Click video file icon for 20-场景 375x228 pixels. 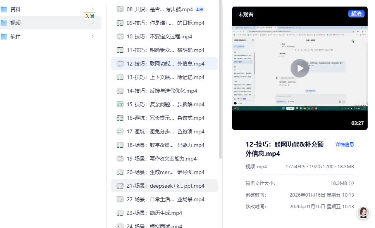point(120,172)
